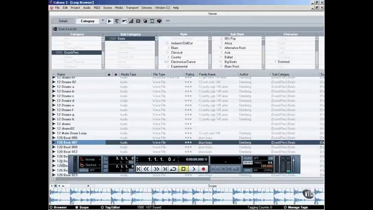The height and width of the screenshot is (210, 373).
Task: Click the Fast Forward transport button
Action: pos(157,169)
